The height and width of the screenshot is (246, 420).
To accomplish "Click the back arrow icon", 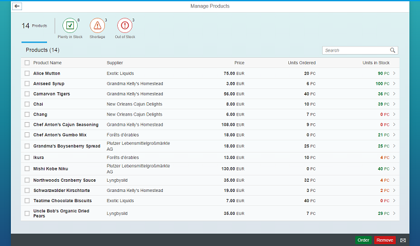I will (17, 6).
